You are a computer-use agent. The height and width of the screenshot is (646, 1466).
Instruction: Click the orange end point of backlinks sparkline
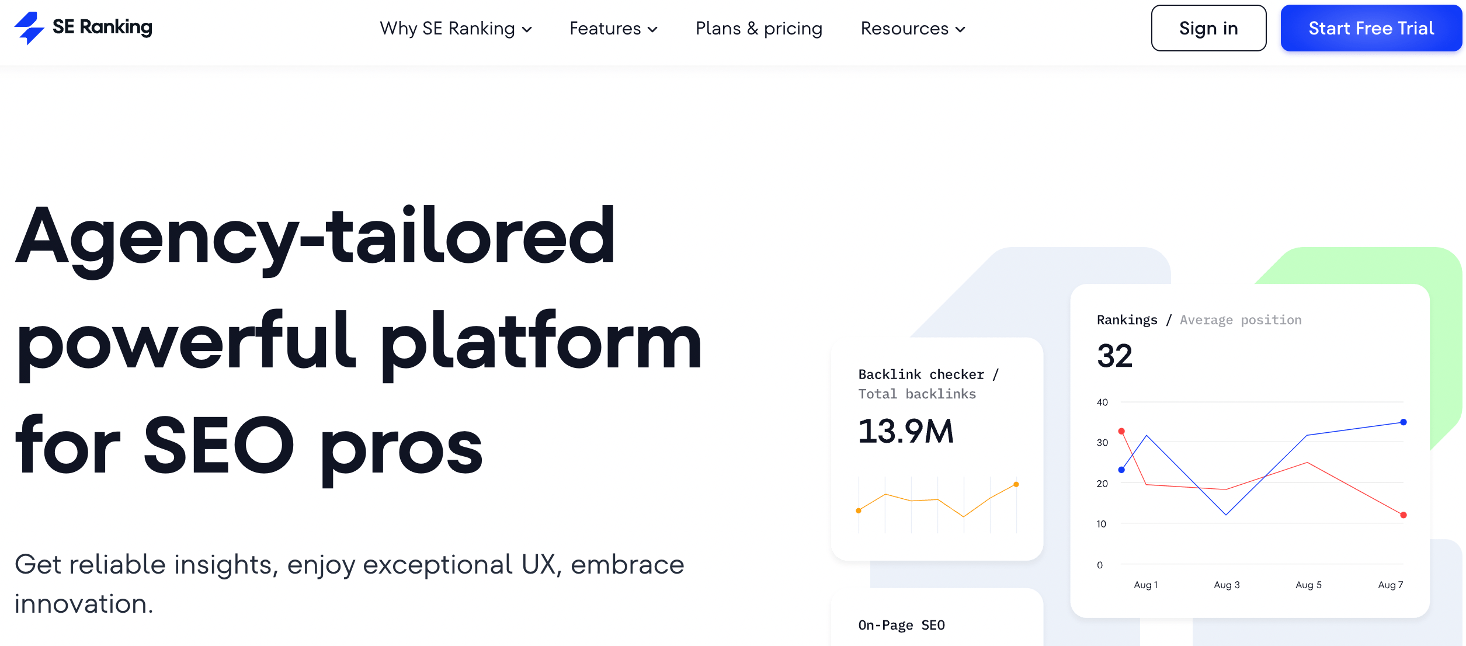(1016, 484)
